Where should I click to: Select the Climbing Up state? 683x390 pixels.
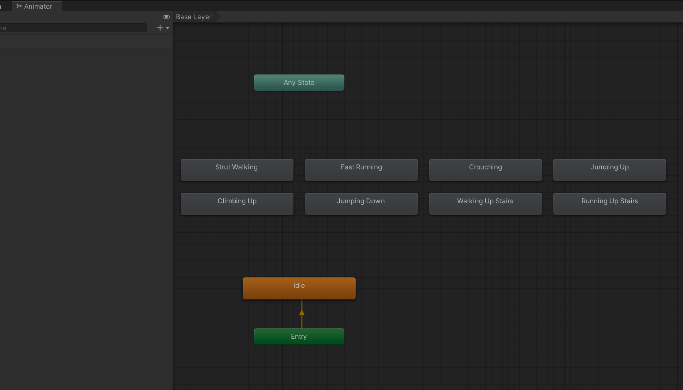click(x=237, y=204)
